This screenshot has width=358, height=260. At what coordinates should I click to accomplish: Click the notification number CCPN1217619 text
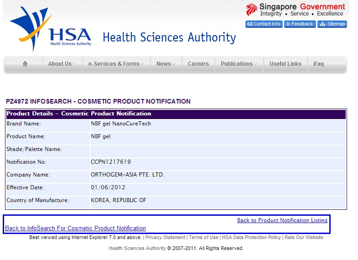click(x=111, y=162)
